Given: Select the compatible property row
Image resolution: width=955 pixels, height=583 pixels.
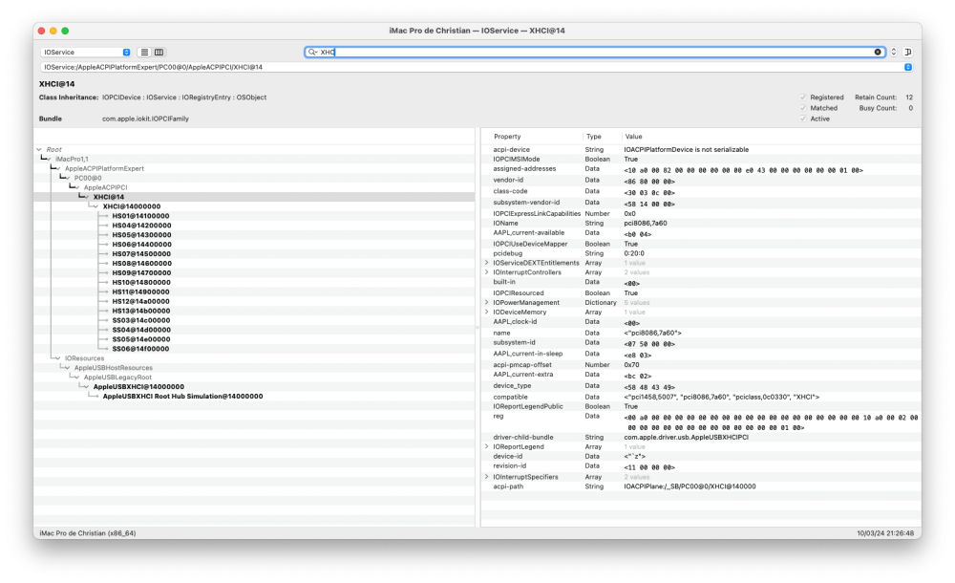Looking at the screenshot, I should point(700,397).
